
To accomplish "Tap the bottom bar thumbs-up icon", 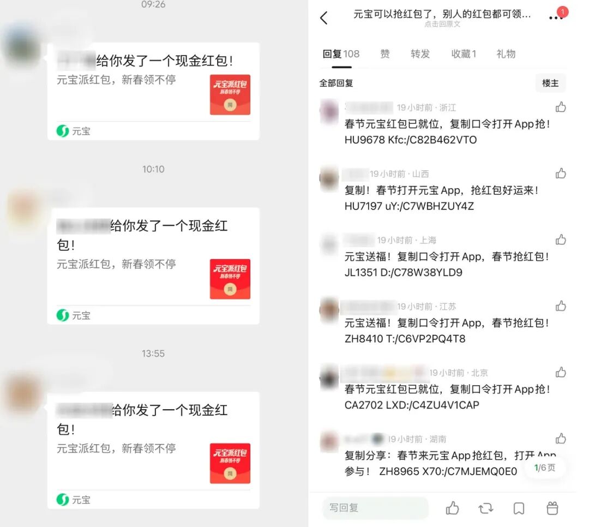I will click(452, 508).
